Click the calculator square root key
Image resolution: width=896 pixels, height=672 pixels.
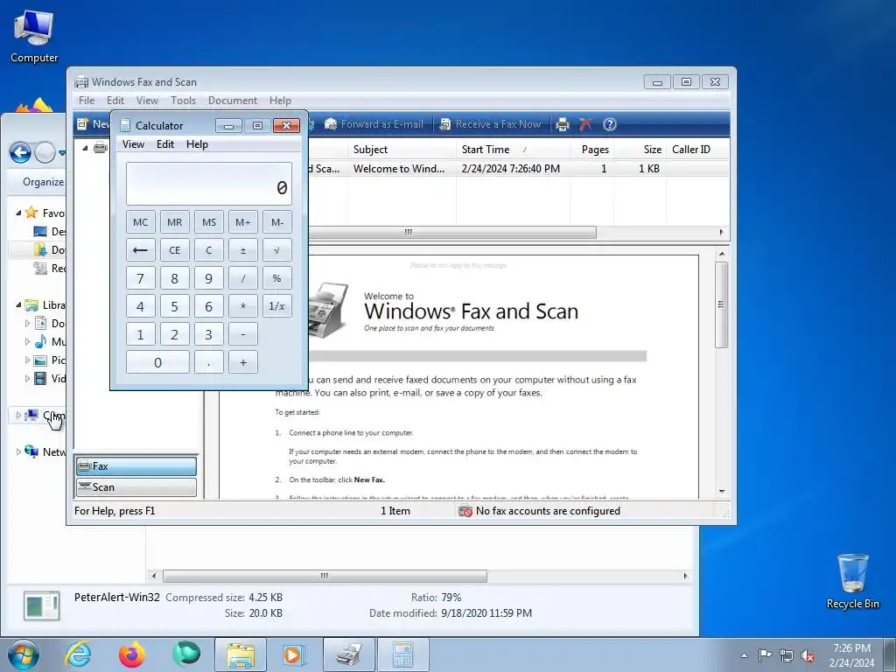click(277, 250)
